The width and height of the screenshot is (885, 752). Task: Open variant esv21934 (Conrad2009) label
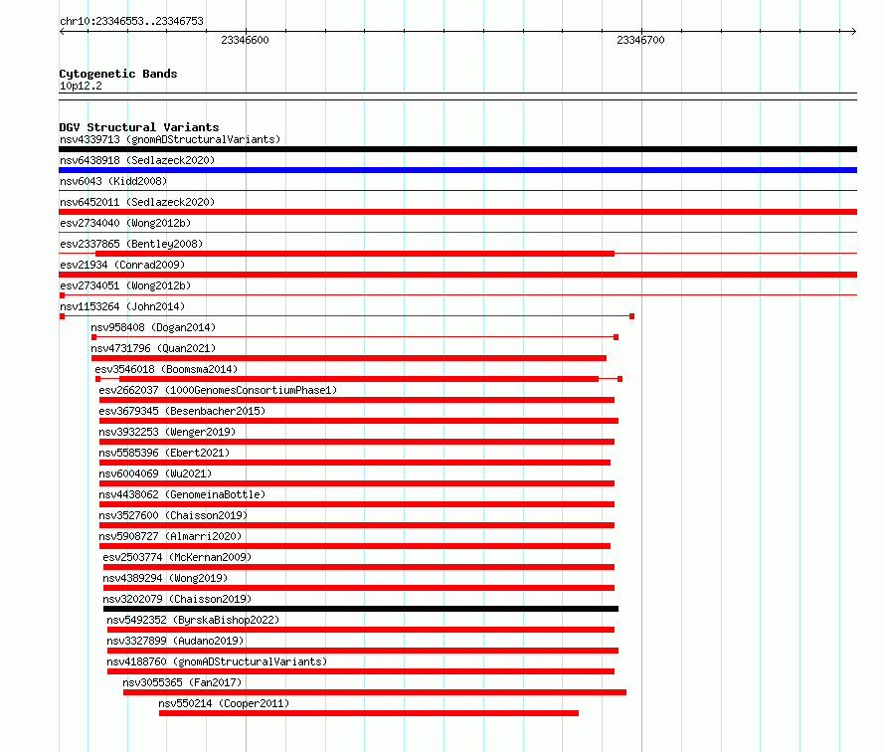coord(122,265)
